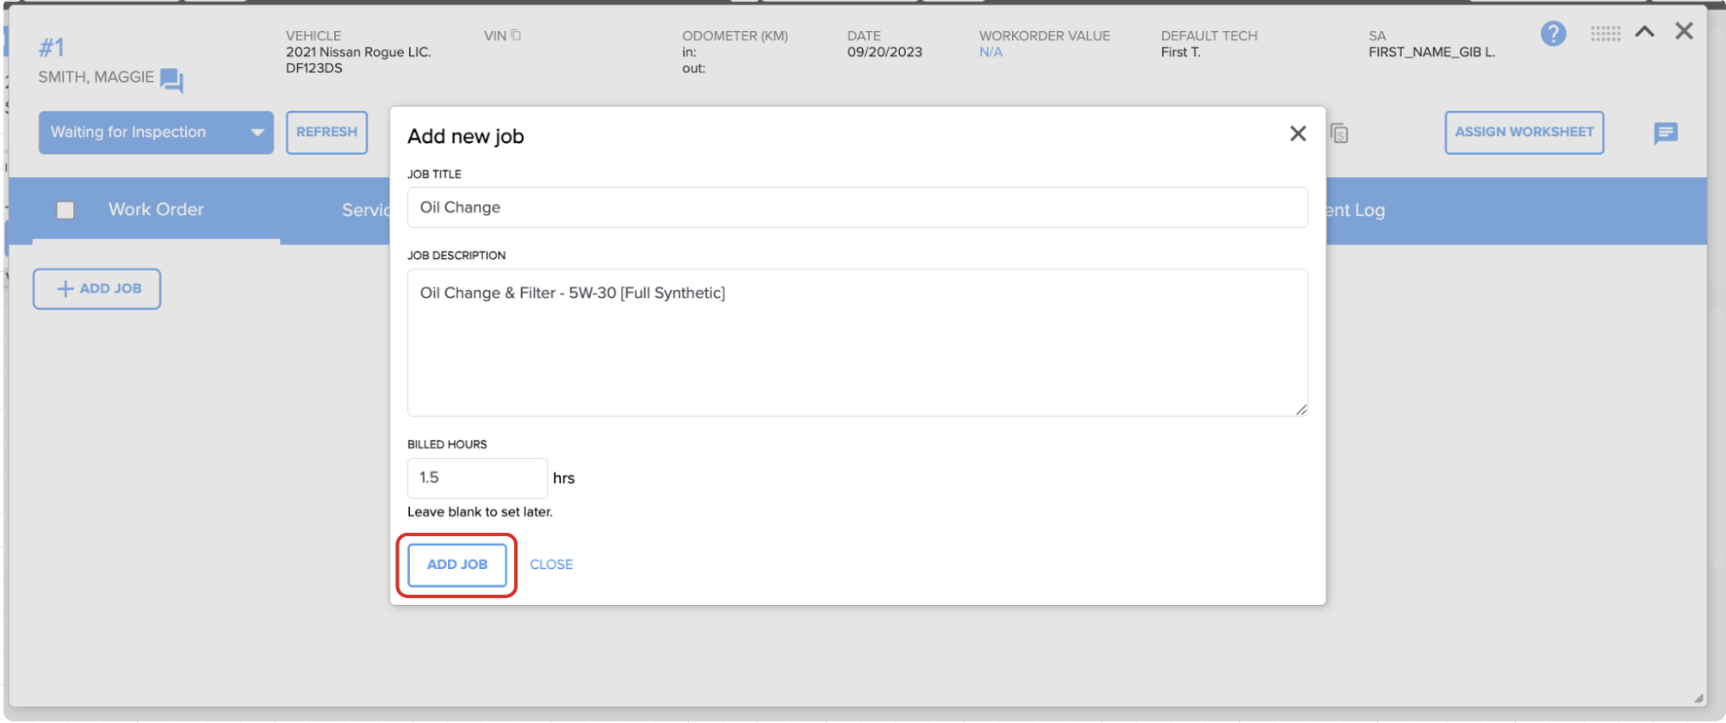Screen dimensions: 1726x723
Task: Open the dotted grid apps icon
Action: click(x=1605, y=34)
